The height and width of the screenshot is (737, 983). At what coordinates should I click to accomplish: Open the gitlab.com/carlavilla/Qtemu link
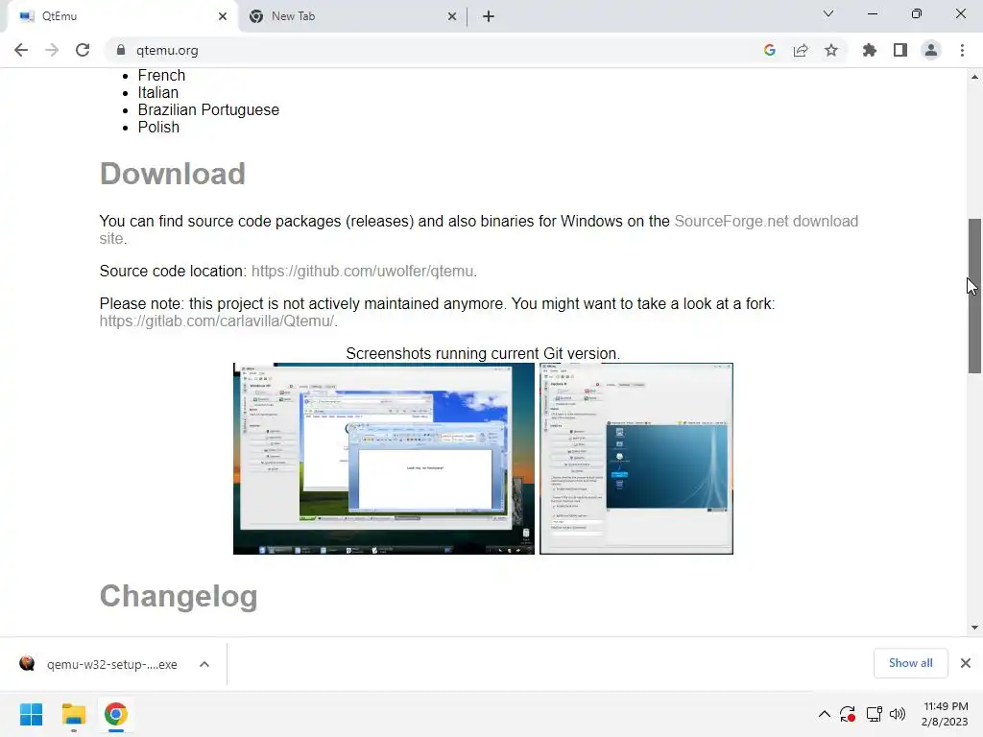click(x=217, y=321)
